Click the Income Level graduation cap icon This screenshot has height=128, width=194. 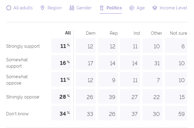click(155, 8)
